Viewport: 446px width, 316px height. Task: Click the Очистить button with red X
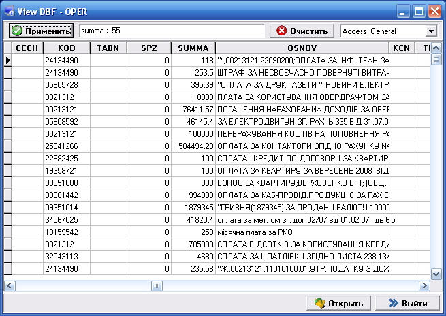302,31
